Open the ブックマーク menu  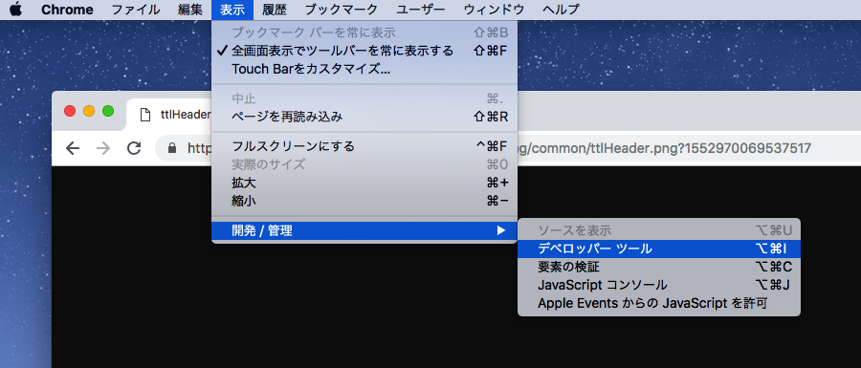pyautogui.click(x=341, y=10)
